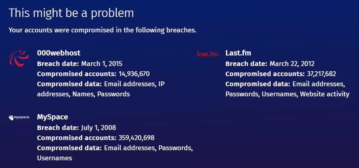Viewport: 359px width, 168px height.
Task: Click 000webhost breach date March 1, 2015
Action: [102, 64]
